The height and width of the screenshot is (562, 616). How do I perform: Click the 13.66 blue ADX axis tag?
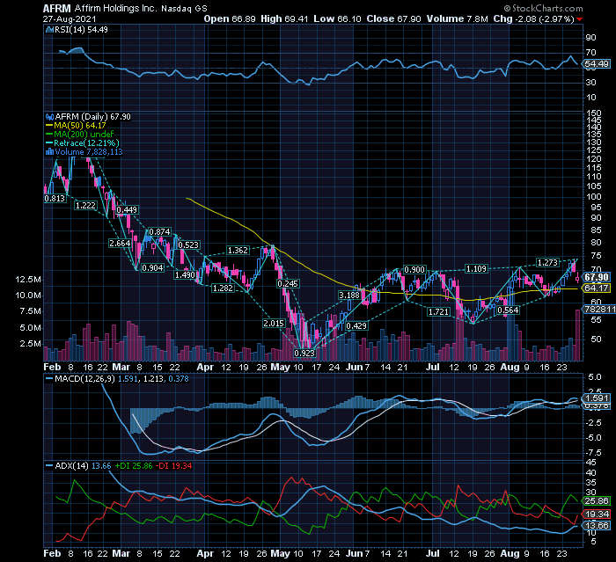click(597, 525)
